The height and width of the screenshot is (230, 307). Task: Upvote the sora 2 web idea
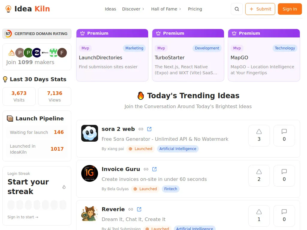259,135
